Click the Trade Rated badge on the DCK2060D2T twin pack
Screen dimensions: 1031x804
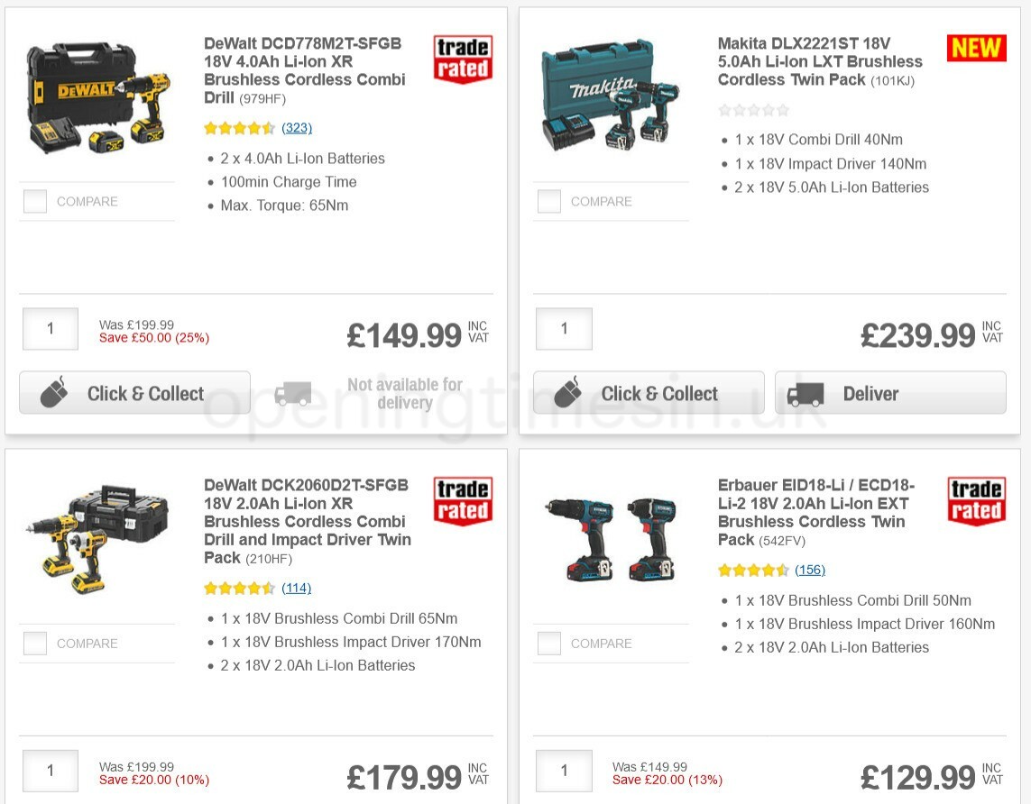(x=462, y=499)
